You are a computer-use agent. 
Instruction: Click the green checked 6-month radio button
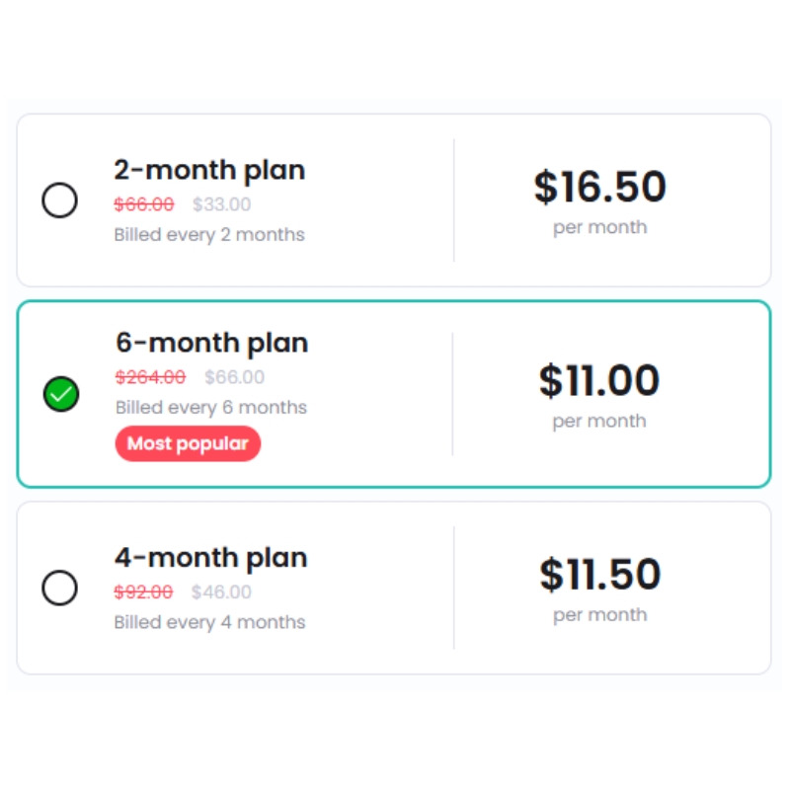tap(61, 394)
